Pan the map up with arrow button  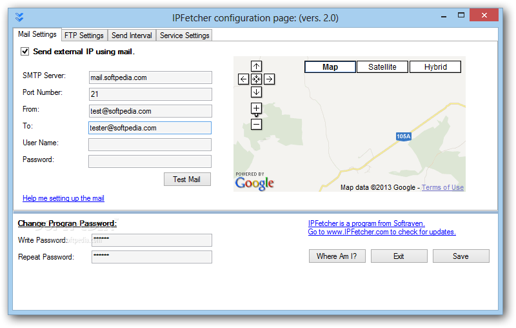coord(256,67)
